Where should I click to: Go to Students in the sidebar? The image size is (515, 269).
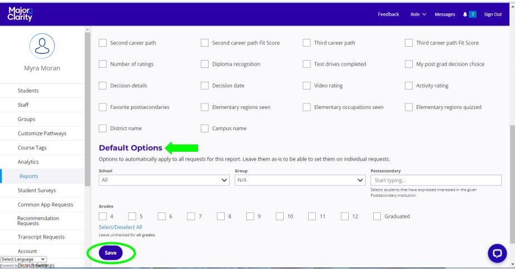point(28,91)
